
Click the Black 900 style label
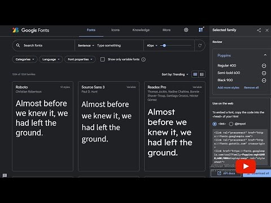coord(225,80)
